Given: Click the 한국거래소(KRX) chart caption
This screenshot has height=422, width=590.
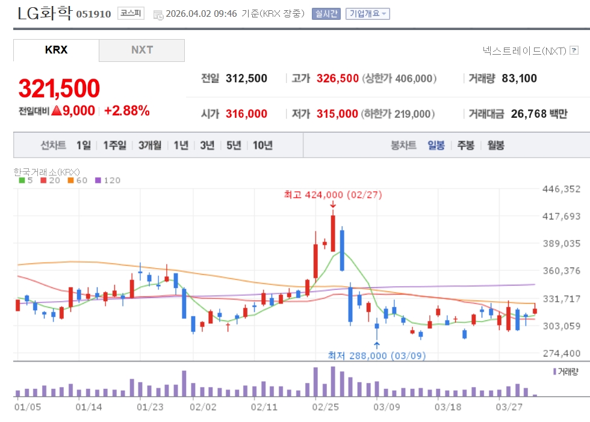Looking at the screenshot, I should point(47,172).
